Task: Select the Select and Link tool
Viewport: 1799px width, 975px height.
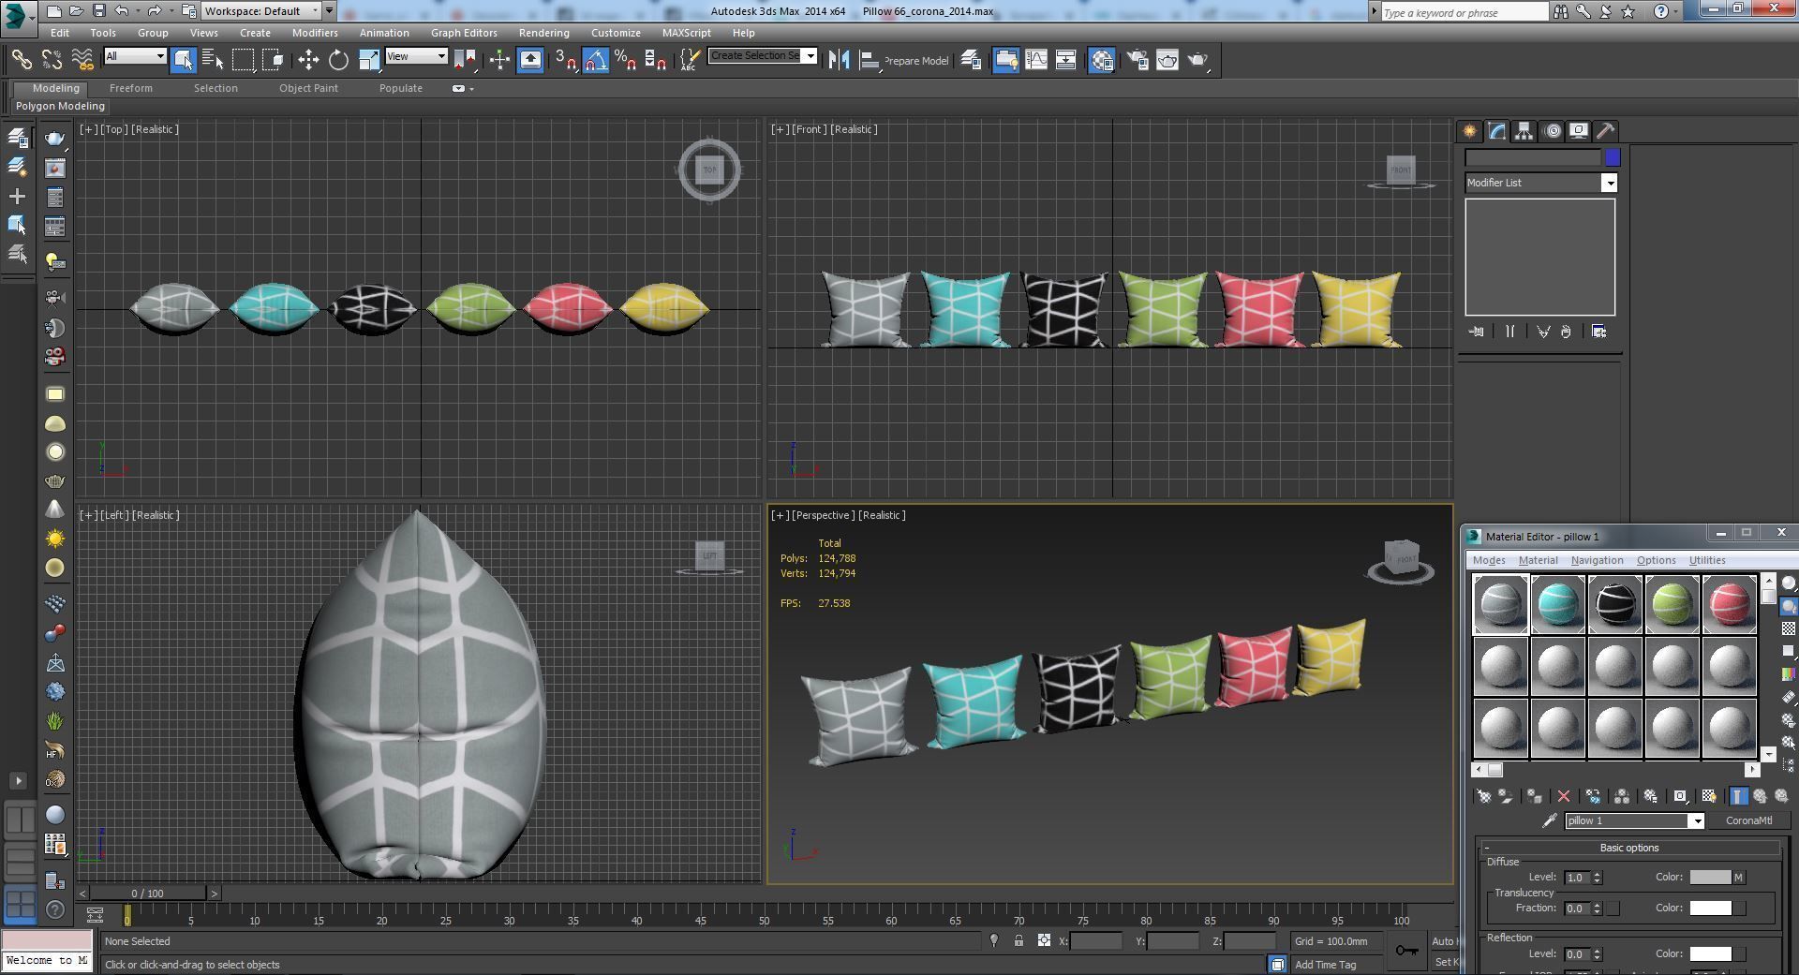Action: click(21, 60)
